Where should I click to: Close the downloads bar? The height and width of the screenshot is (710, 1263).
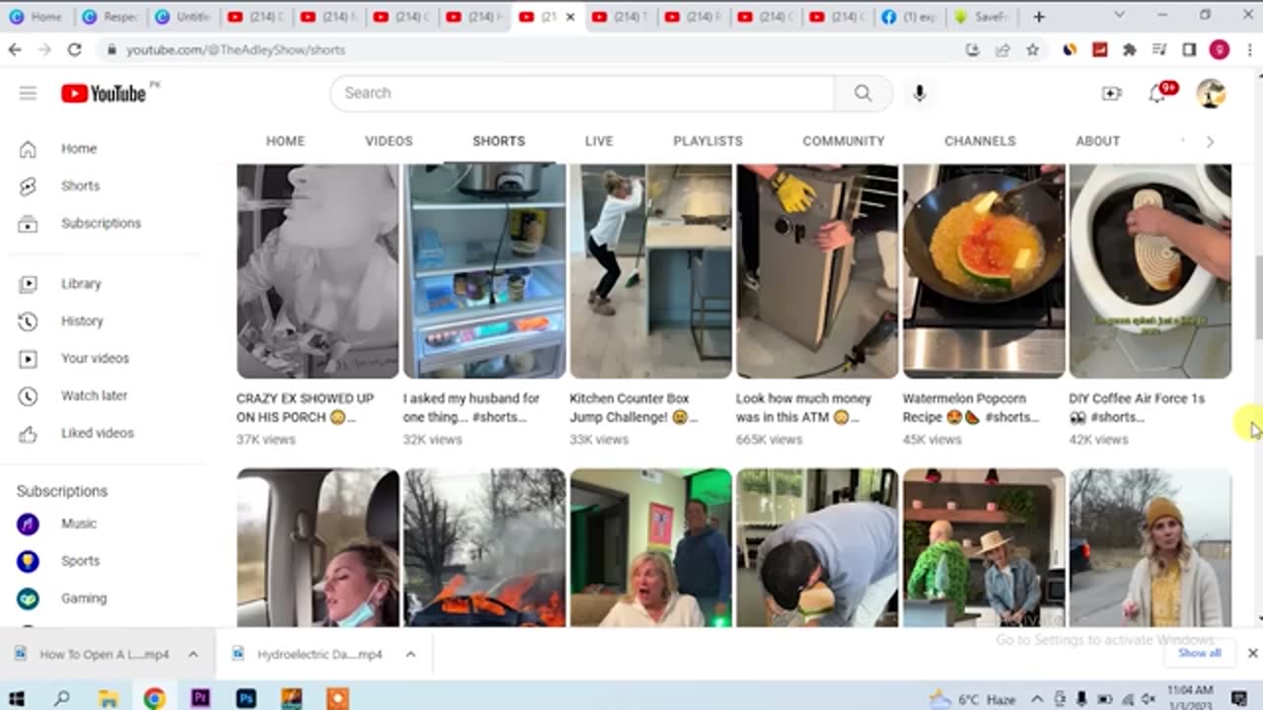[x=1252, y=653]
